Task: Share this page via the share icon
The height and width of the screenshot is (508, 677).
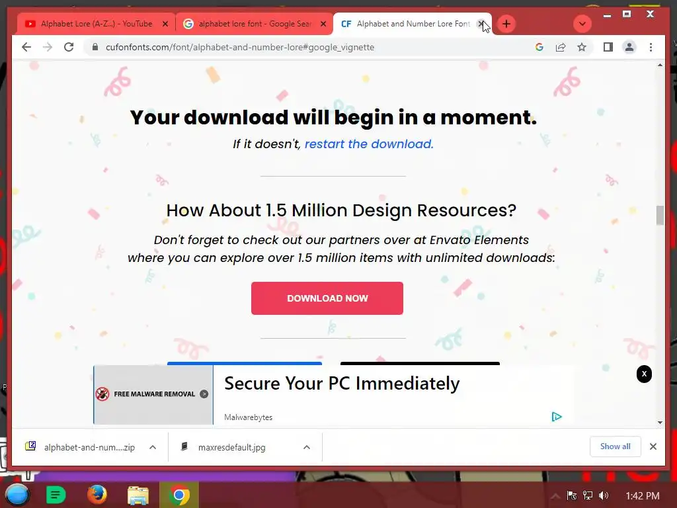Action: [561, 47]
